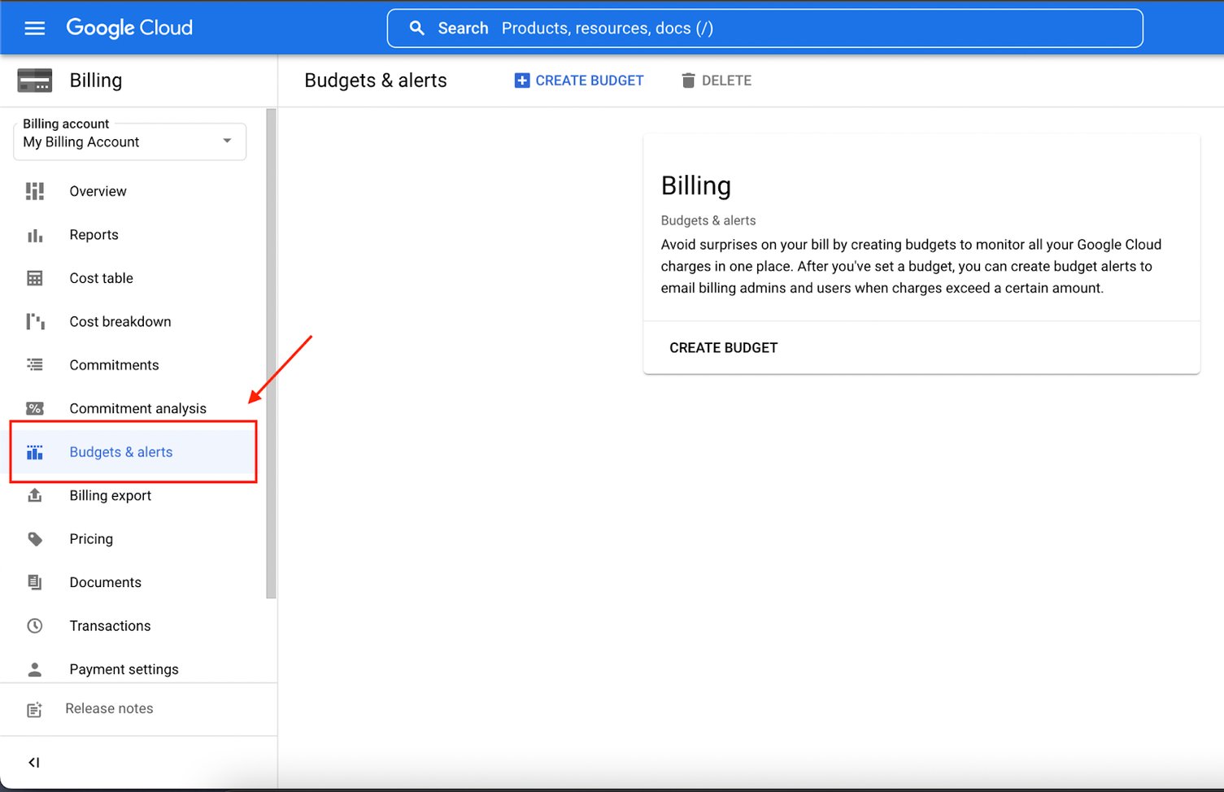Screen dimensions: 1224x792
Task: Go to Google Cloud home via logo
Action: [129, 28]
